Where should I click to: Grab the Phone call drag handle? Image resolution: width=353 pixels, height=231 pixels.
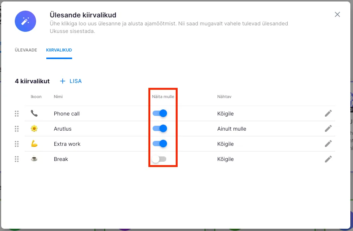[x=17, y=114]
